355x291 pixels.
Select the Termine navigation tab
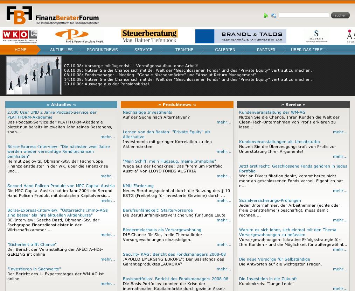pyautogui.click(x=184, y=50)
